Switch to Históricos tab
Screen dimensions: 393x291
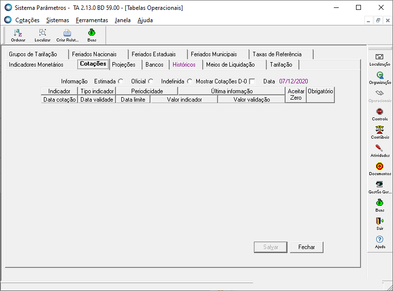point(186,65)
